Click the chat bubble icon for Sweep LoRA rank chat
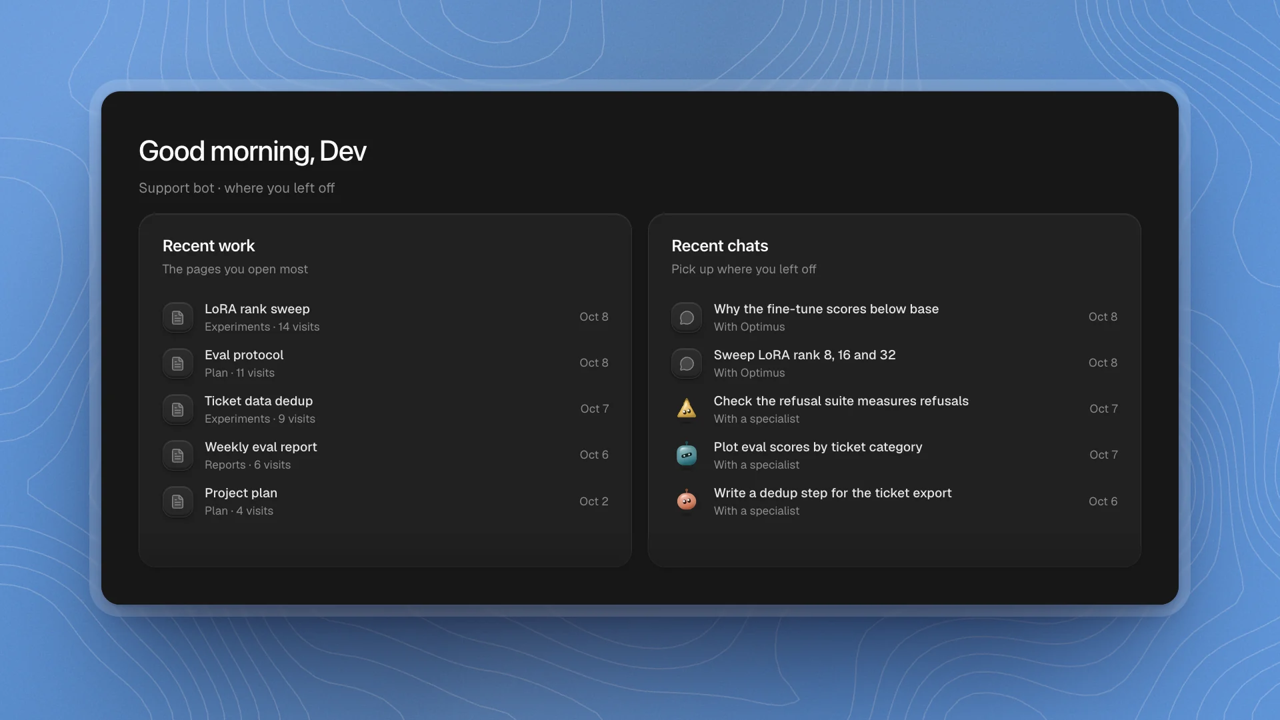The width and height of the screenshot is (1280, 720). tap(687, 363)
